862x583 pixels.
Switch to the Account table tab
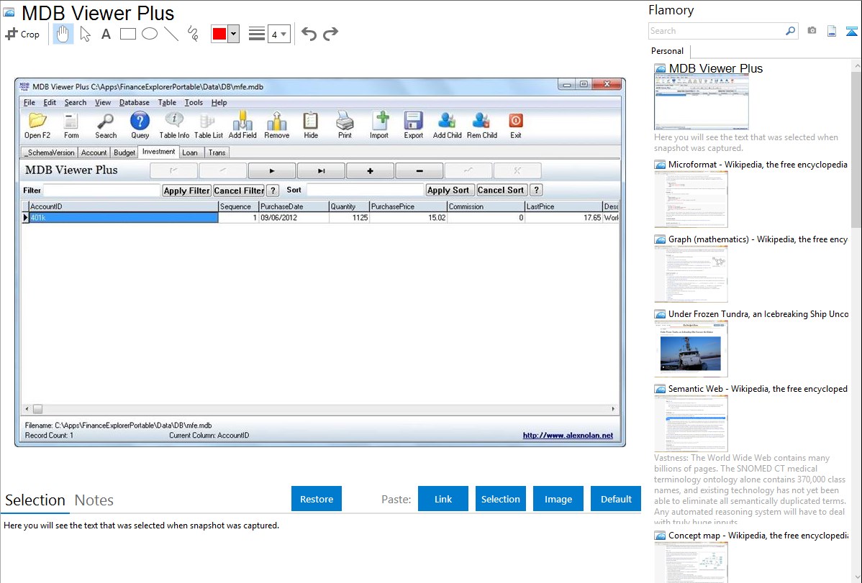[94, 152]
